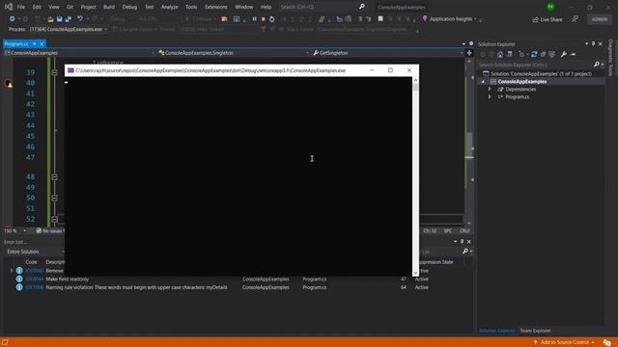Click the feedback icon next to Live Share
The width and height of the screenshot is (618, 347).
click(576, 19)
